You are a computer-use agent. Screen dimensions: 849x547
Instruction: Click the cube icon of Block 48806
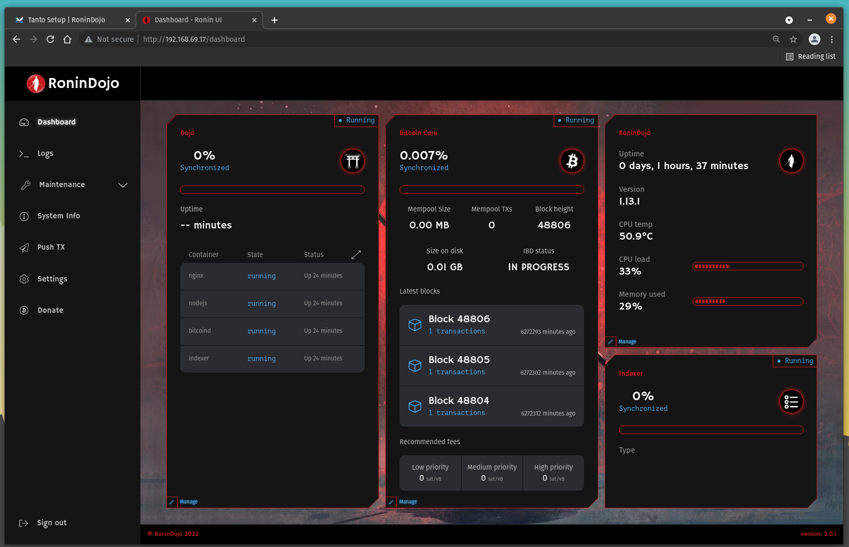point(415,325)
